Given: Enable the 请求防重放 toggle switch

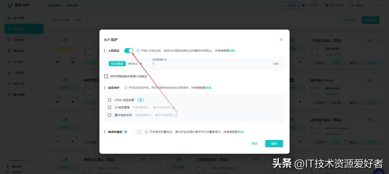Looking at the screenshot, I should [x=137, y=132].
